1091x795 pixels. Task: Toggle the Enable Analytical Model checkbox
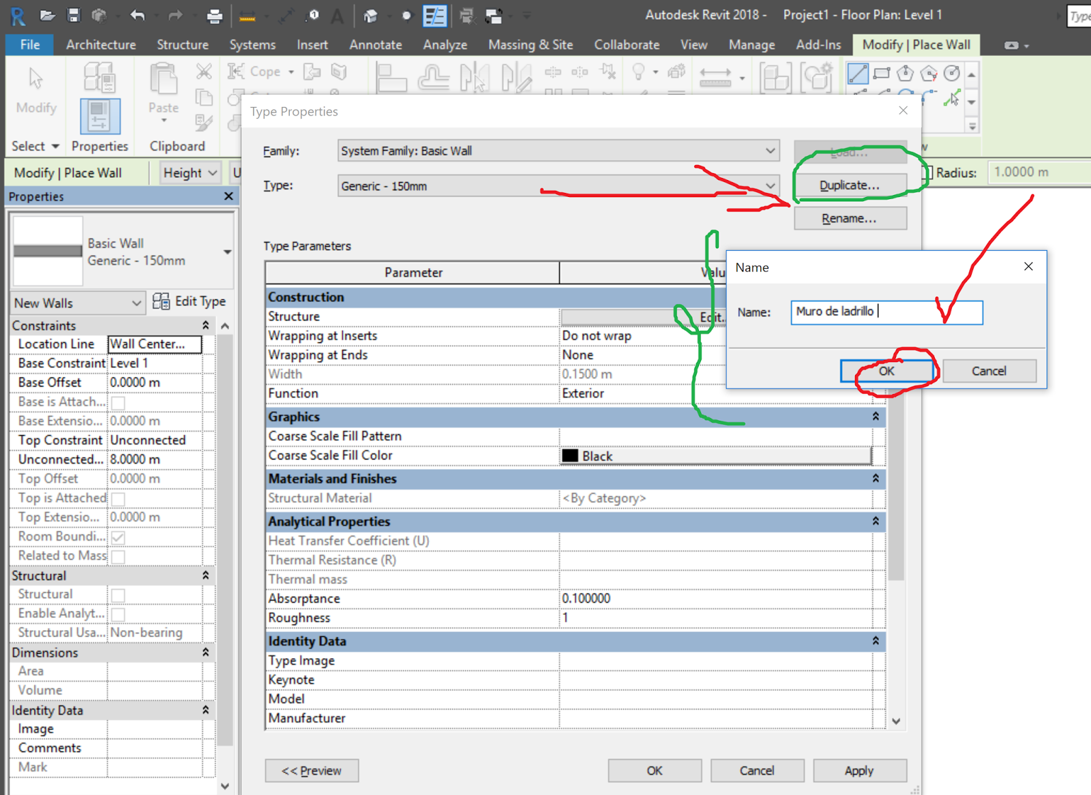point(118,614)
